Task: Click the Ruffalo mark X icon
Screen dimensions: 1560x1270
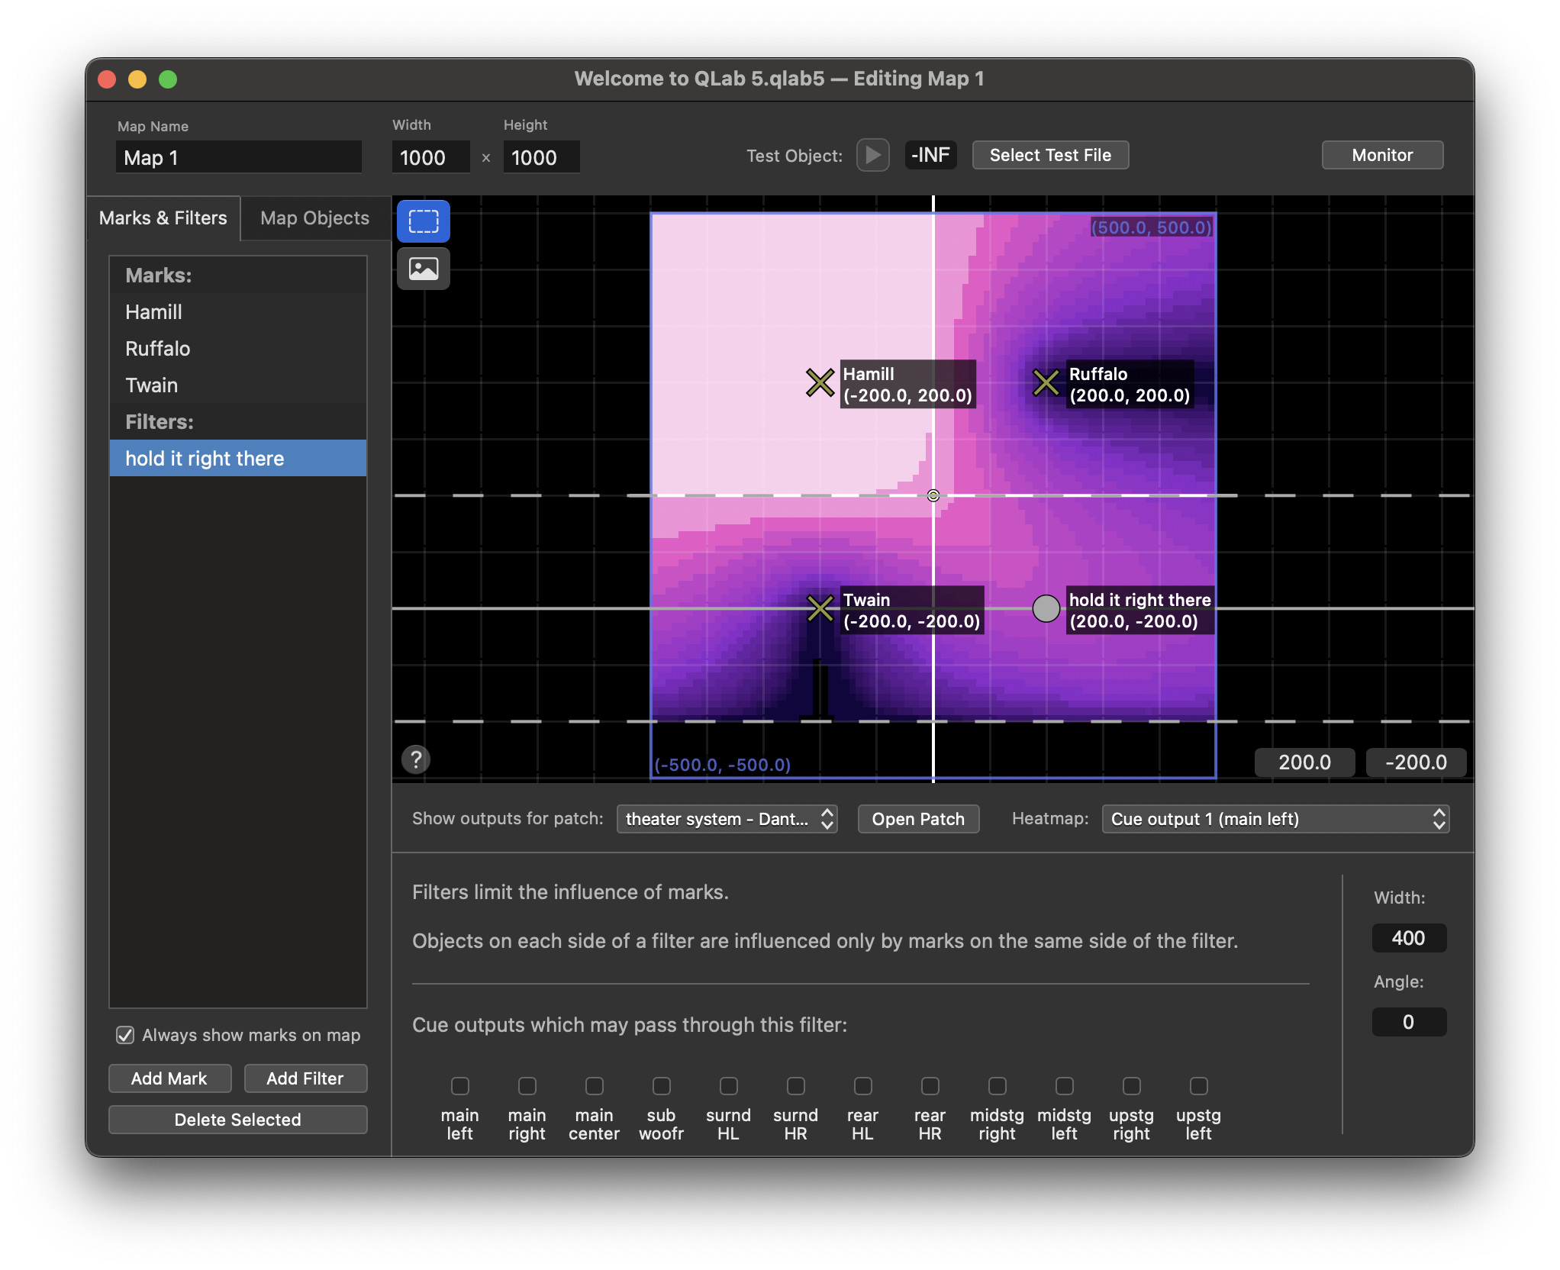Action: tap(1046, 382)
